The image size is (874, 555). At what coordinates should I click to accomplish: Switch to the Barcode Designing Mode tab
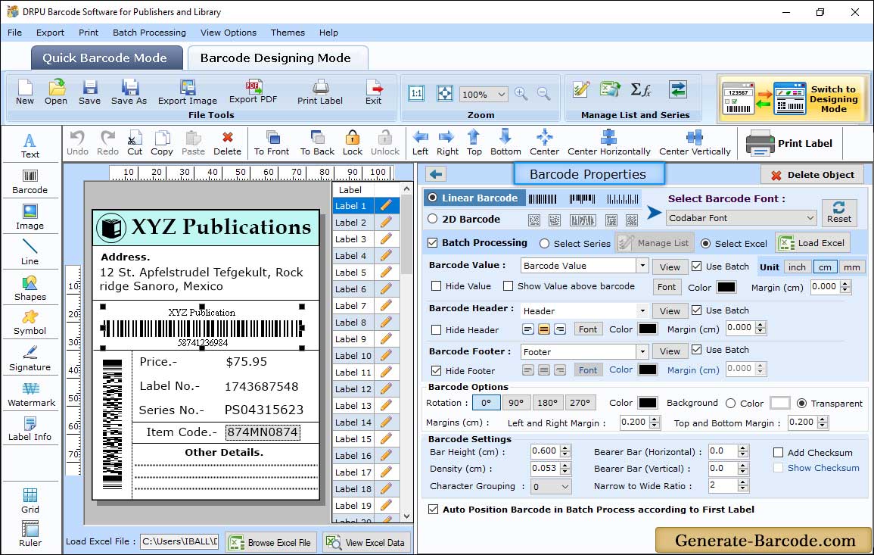277,58
